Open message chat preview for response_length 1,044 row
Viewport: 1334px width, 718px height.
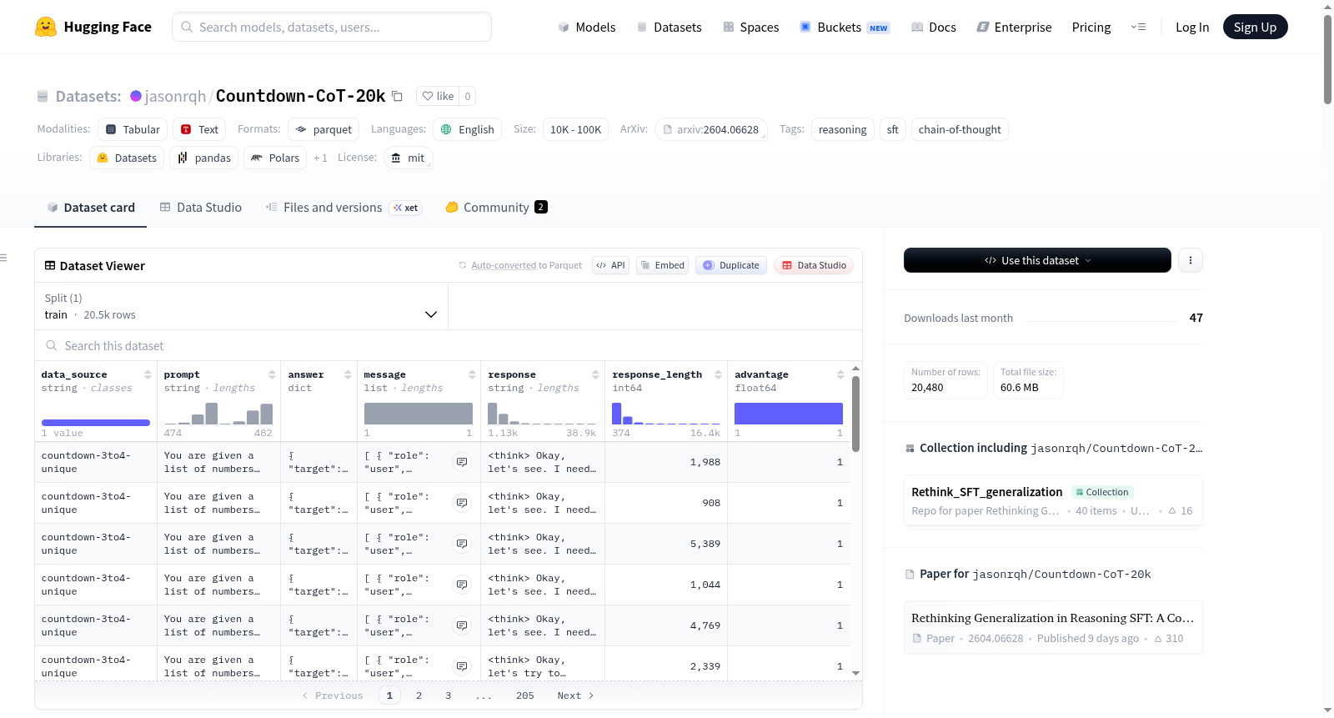click(462, 585)
